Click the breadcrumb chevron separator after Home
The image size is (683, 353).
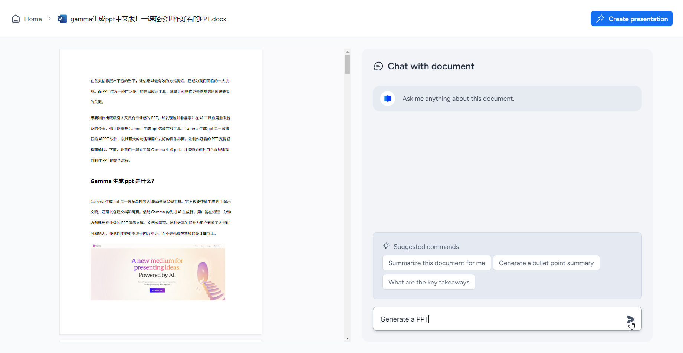pos(49,19)
